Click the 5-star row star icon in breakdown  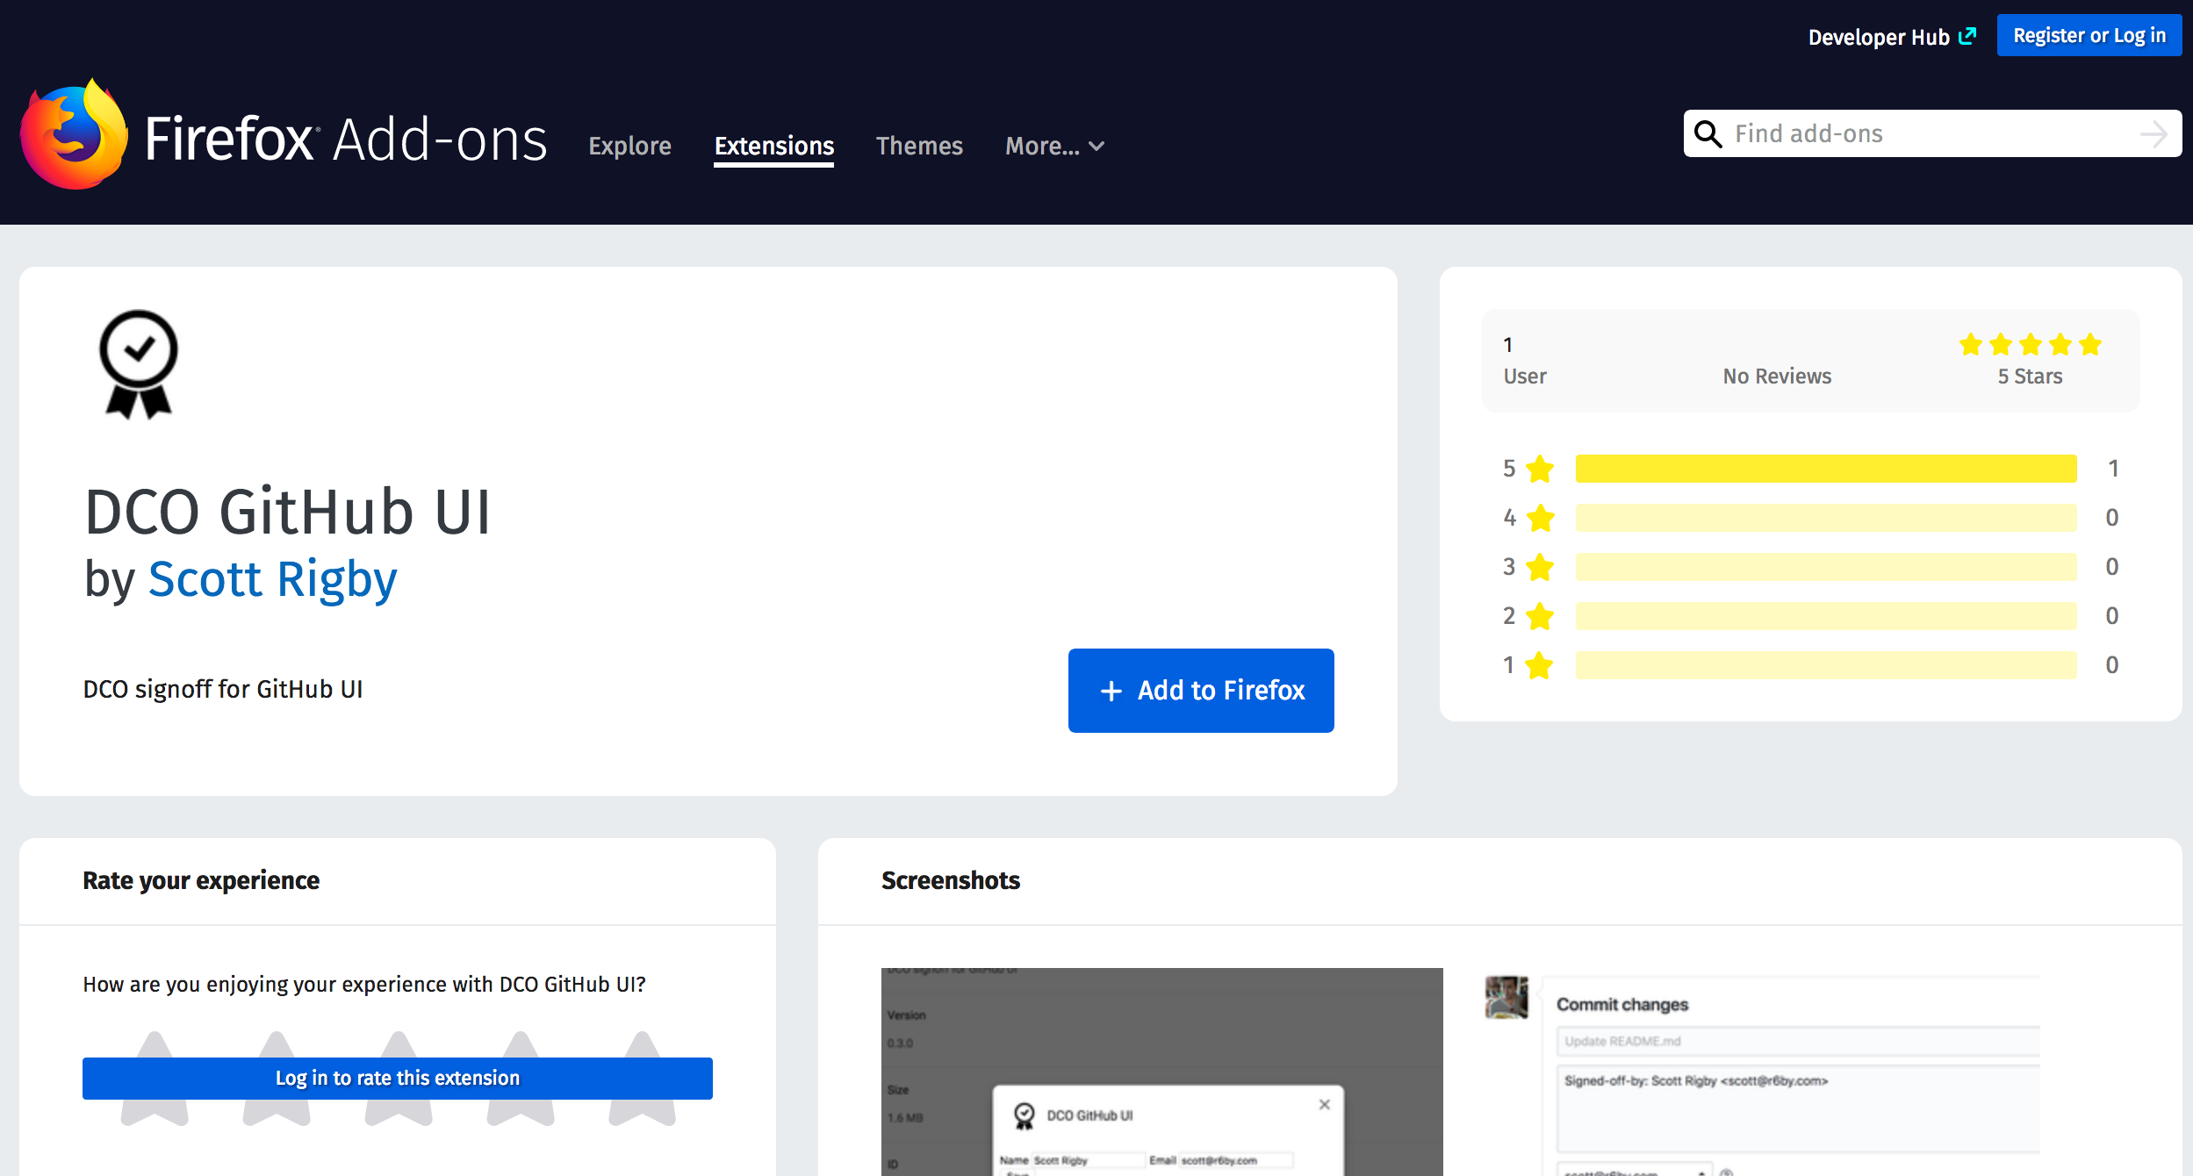1541,467
